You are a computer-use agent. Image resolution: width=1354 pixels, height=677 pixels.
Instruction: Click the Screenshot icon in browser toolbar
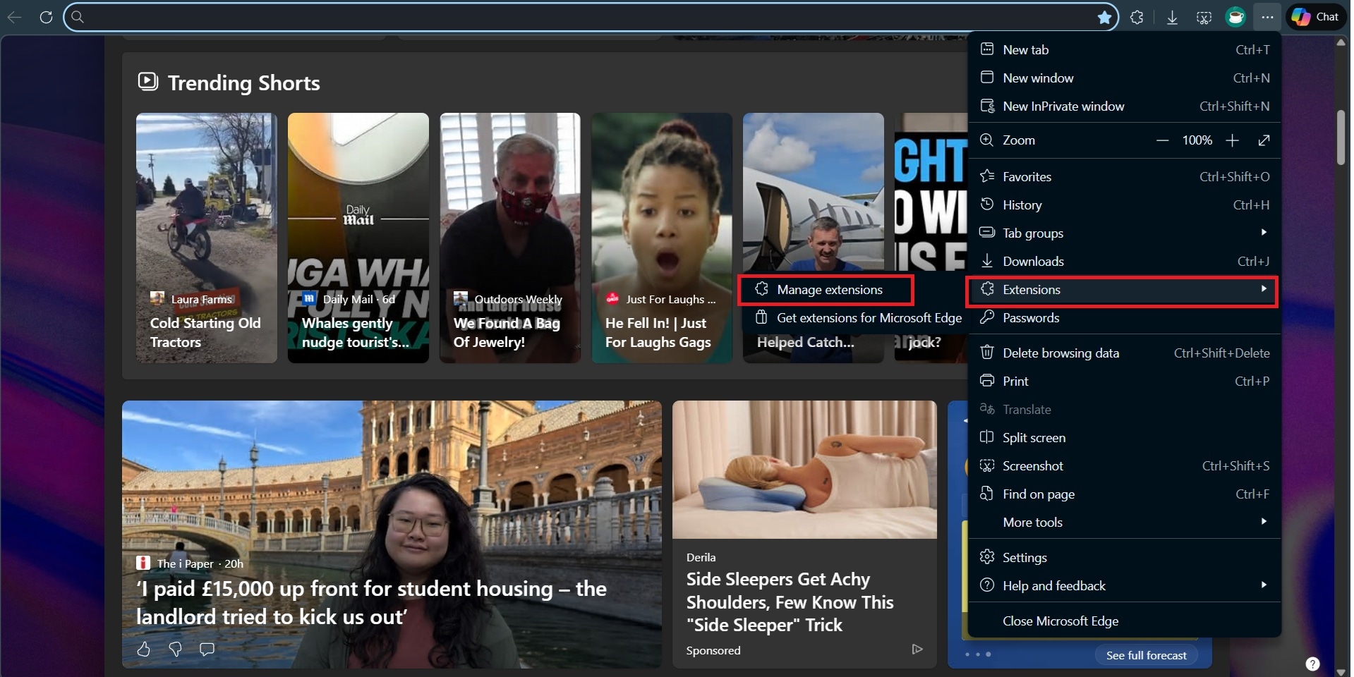point(1204,17)
